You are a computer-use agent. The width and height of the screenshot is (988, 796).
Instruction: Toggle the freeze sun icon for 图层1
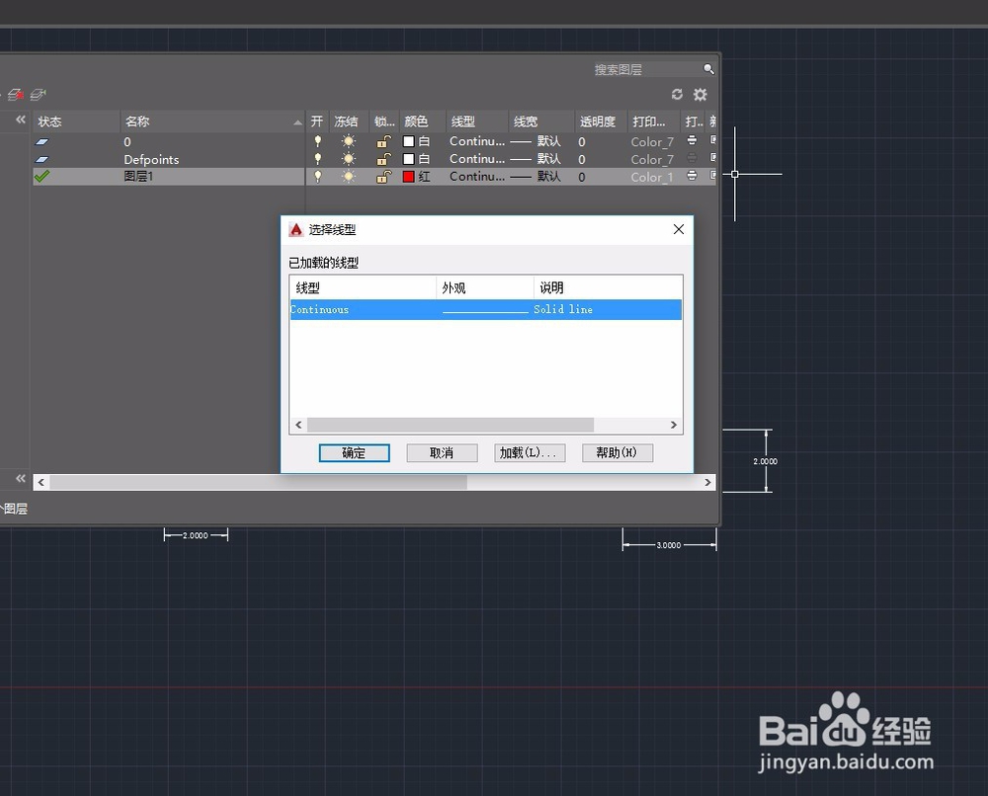(x=349, y=177)
